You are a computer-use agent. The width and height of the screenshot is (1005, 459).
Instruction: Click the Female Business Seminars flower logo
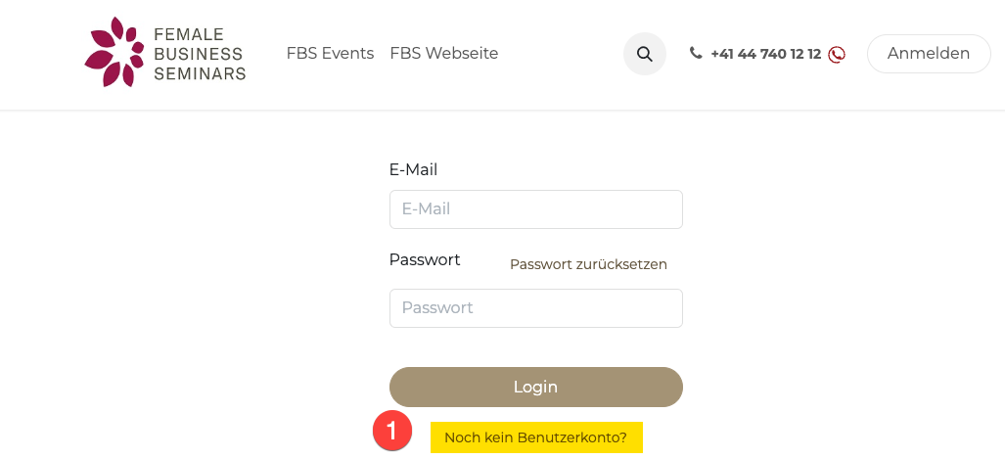click(114, 53)
